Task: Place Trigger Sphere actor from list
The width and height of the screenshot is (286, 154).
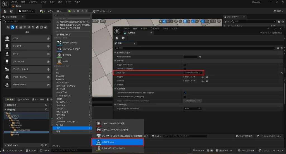Action: [x=27, y=85]
